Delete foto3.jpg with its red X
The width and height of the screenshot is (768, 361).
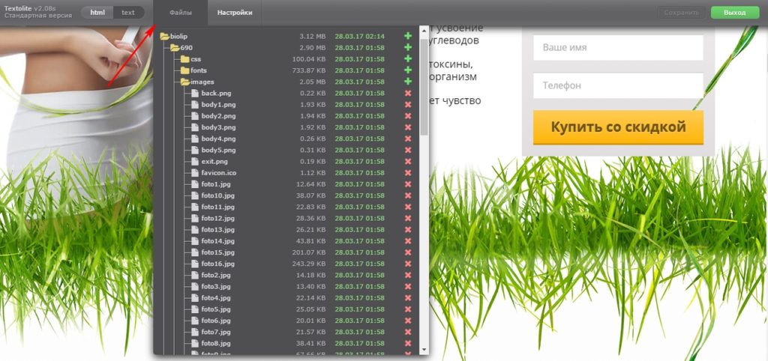(x=407, y=286)
